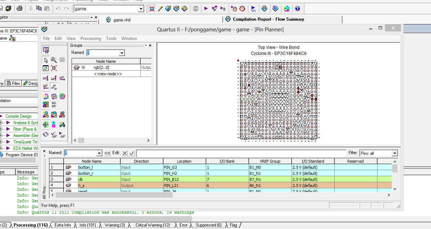Click the <<new node>> entry in Groups
The image size is (431, 229).
[108, 74]
